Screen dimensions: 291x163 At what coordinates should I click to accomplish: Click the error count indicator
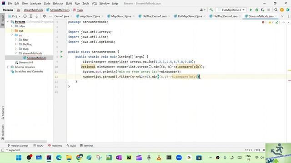point(264,22)
